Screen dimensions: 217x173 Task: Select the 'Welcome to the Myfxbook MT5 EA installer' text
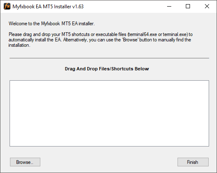point(52,24)
